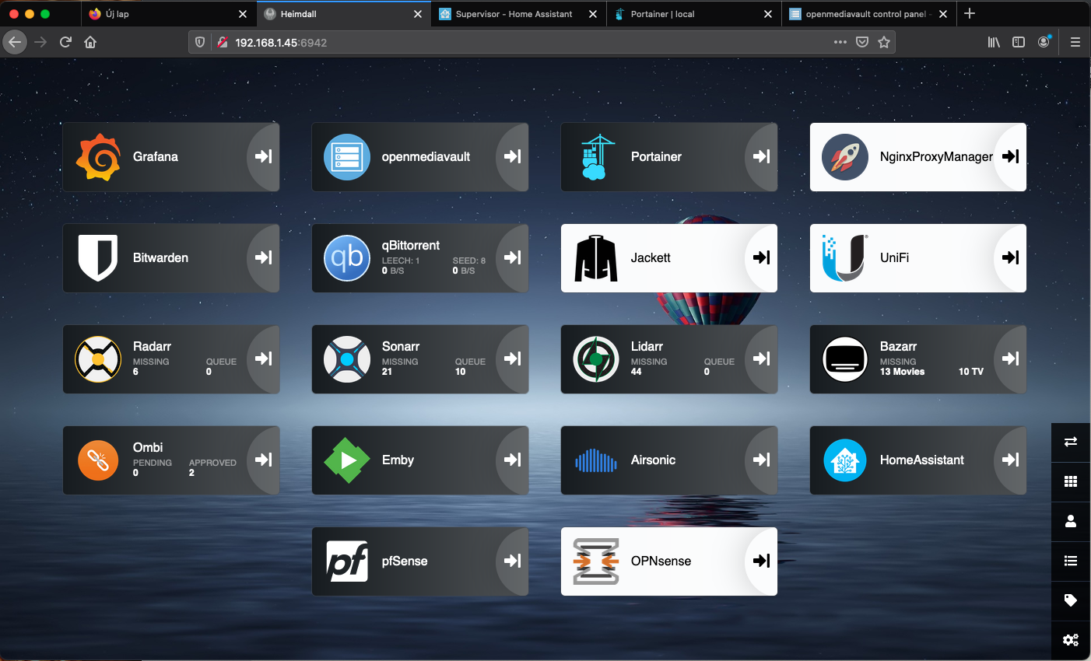Switch to Portainer | local tab
Image resolution: width=1091 pixels, height=661 pixels.
pyautogui.click(x=693, y=14)
